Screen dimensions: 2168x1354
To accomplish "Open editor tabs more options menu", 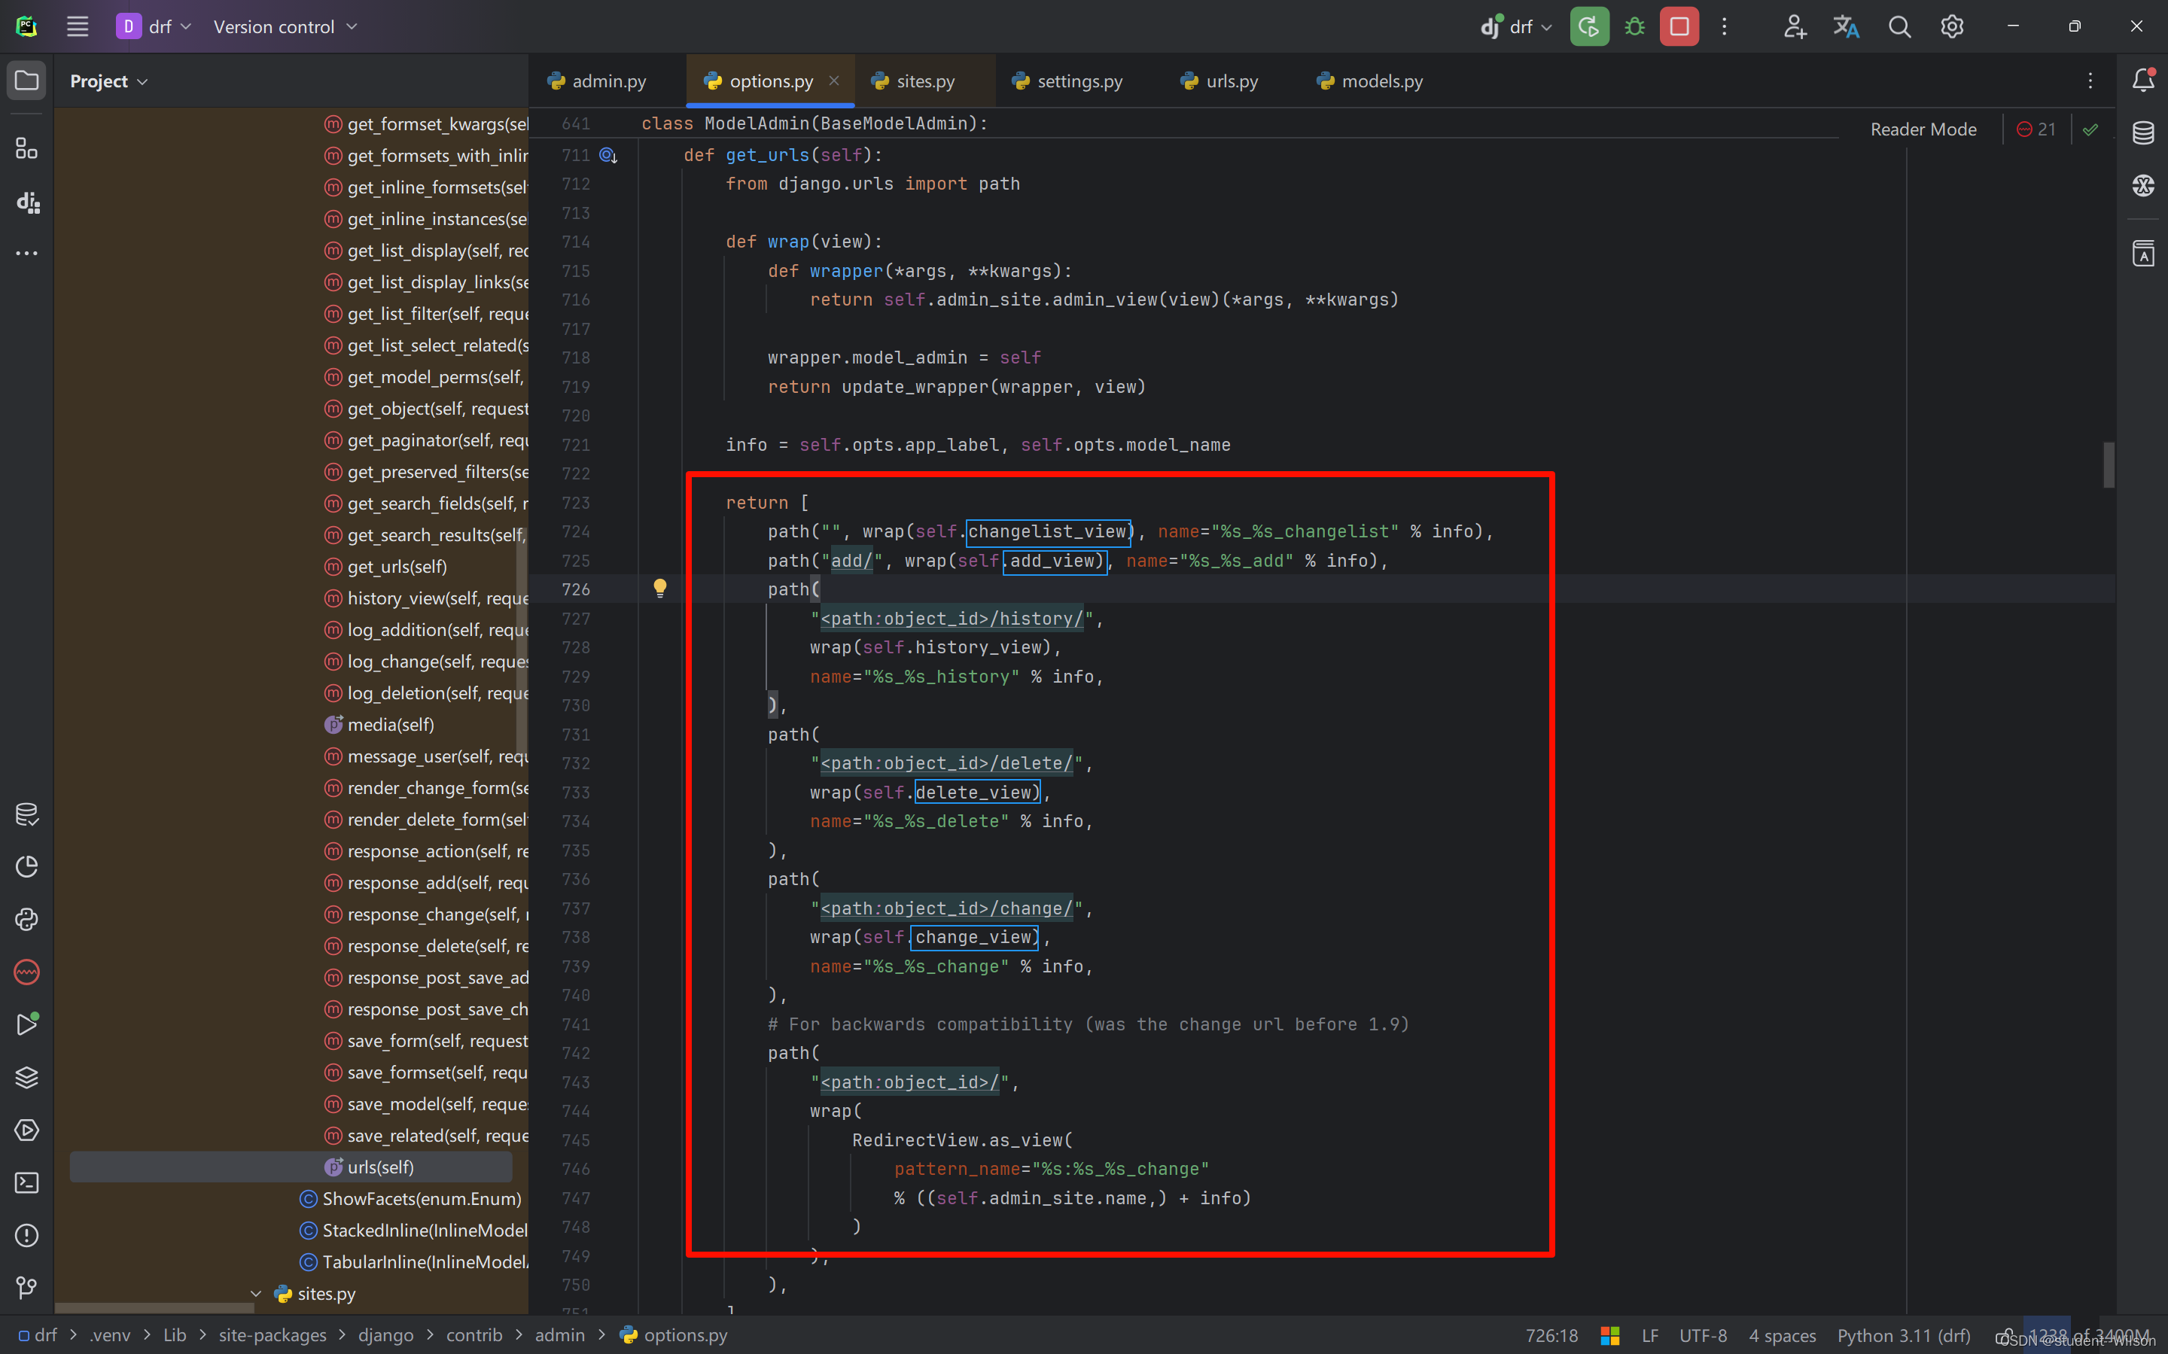I will tap(2090, 81).
